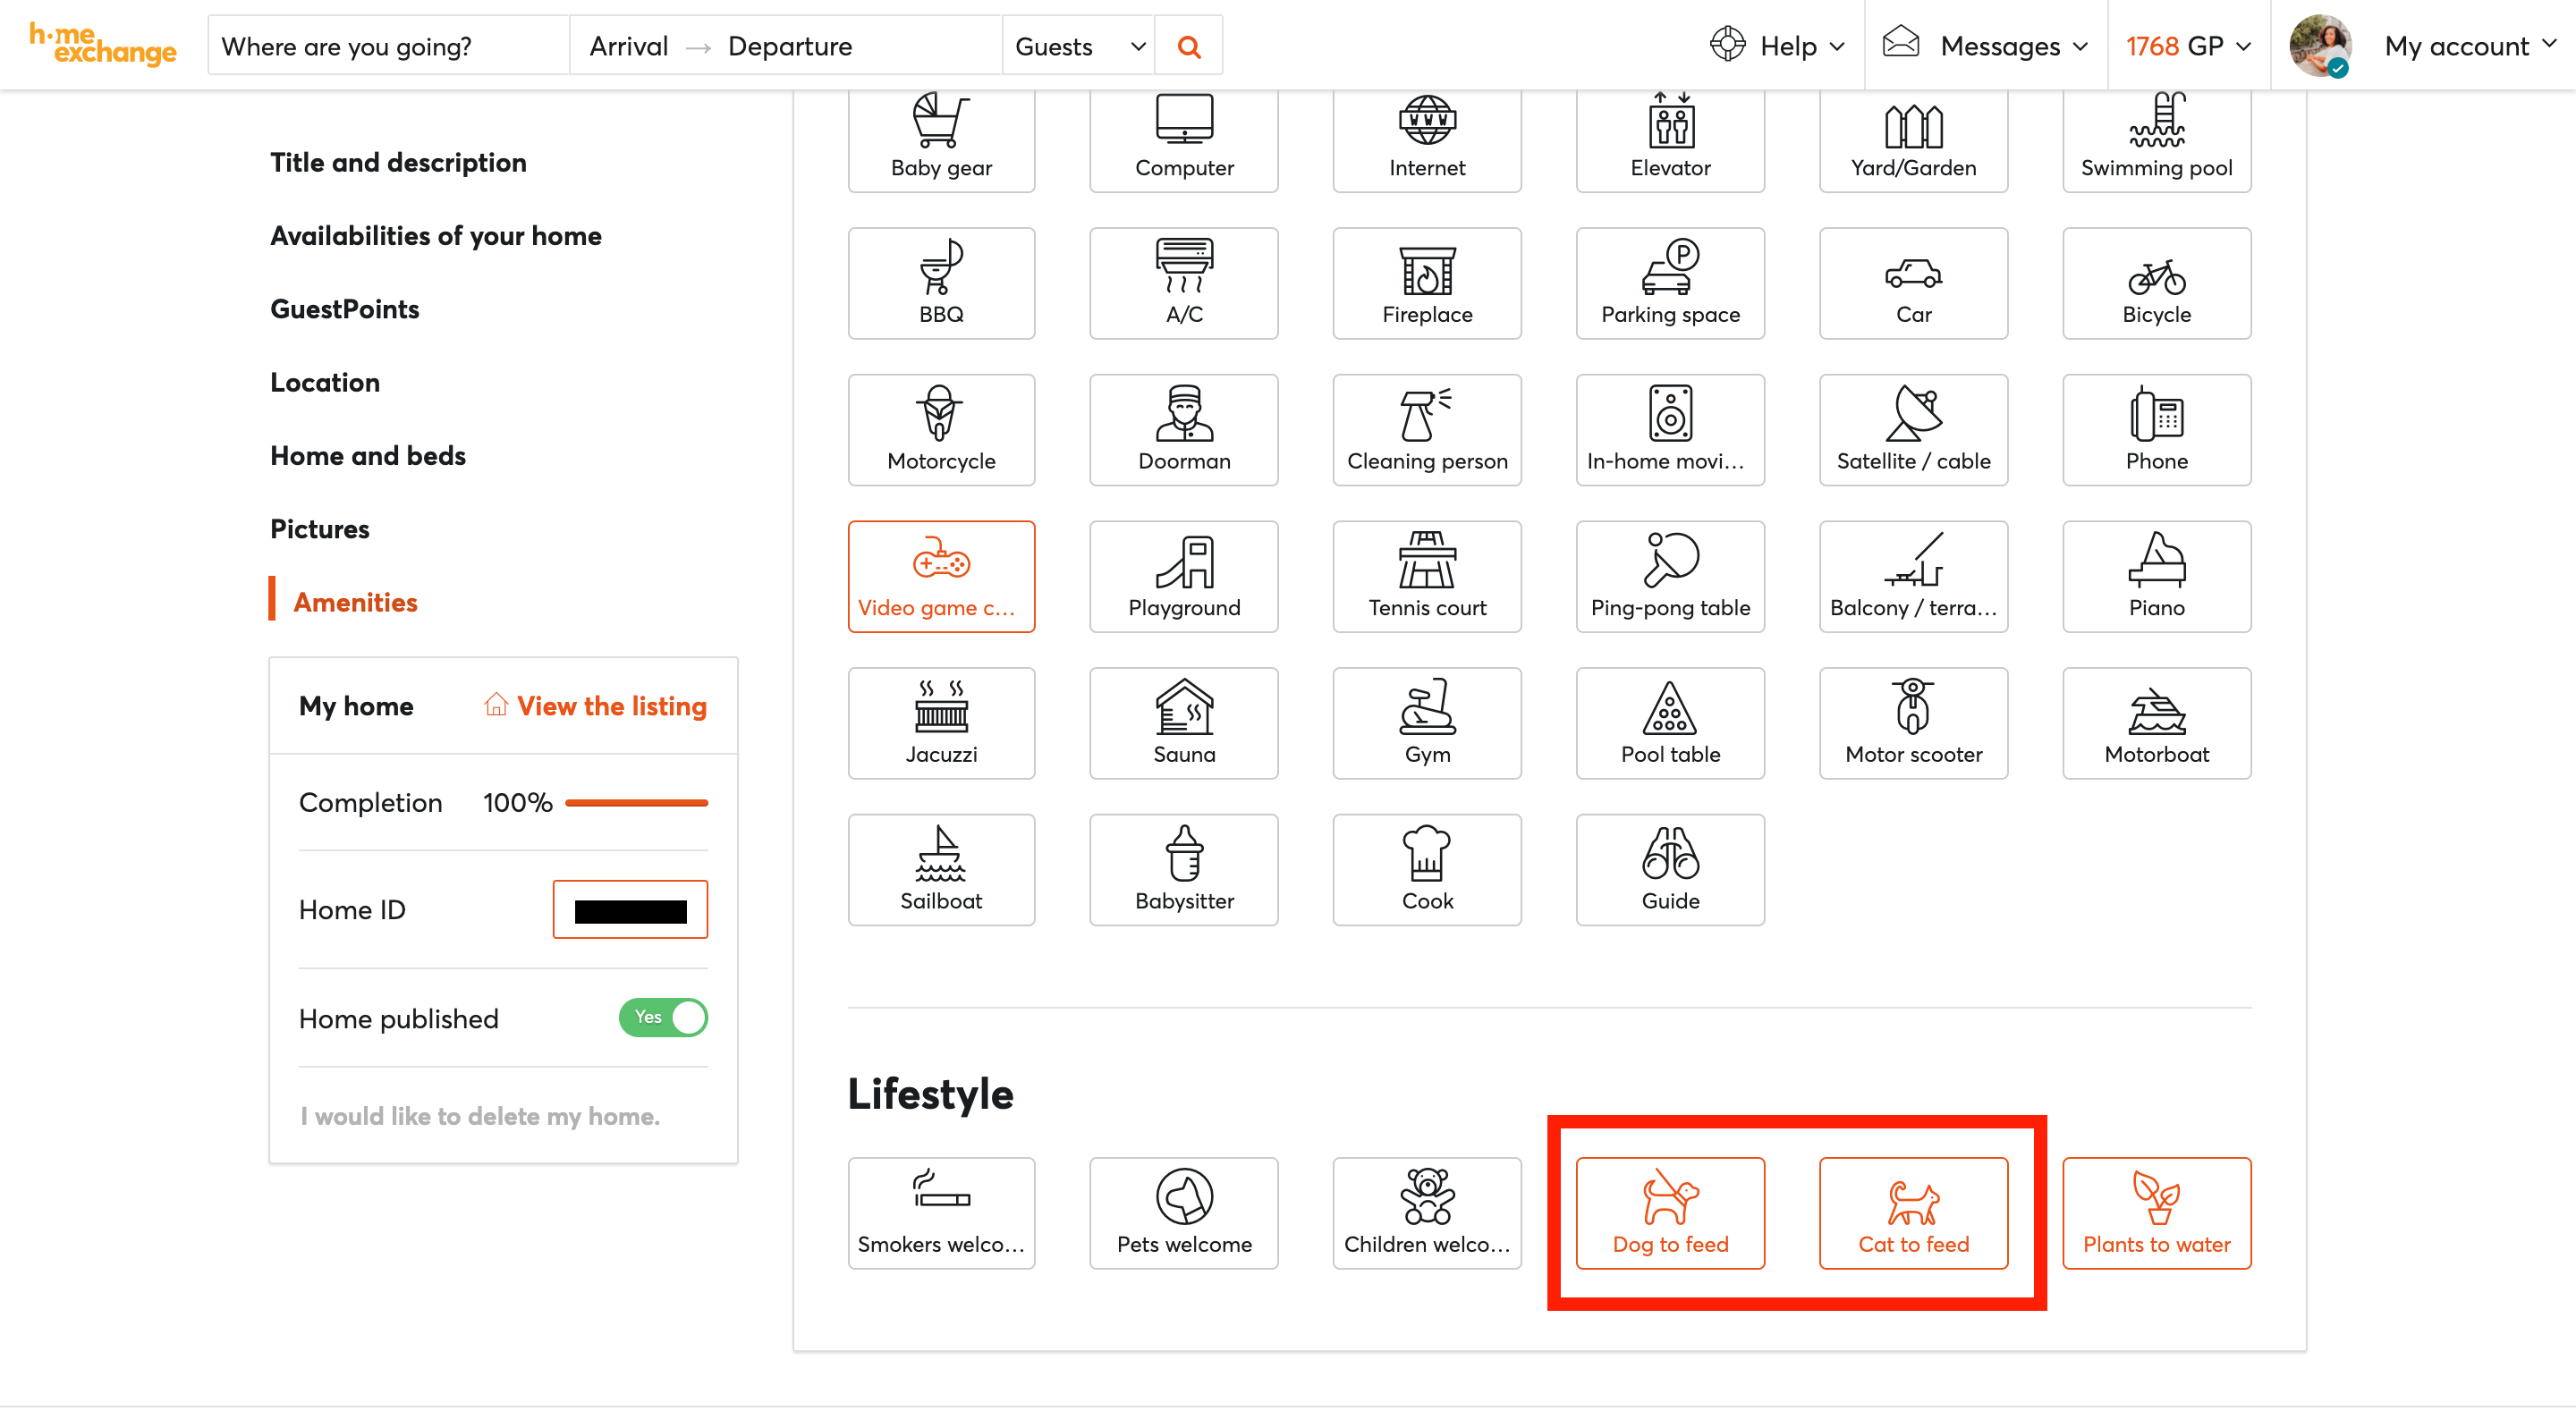Select the Fireplace amenity icon
The height and width of the screenshot is (1411, 2576).
tap(1426, 284)
